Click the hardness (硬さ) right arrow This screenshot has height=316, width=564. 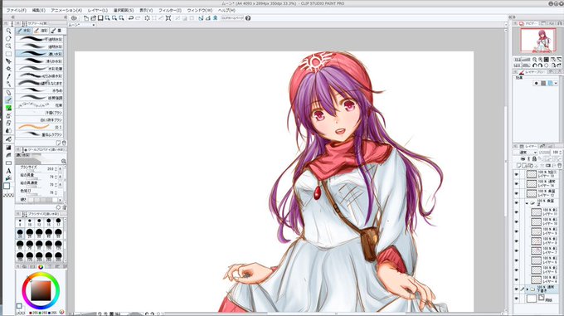60,200
